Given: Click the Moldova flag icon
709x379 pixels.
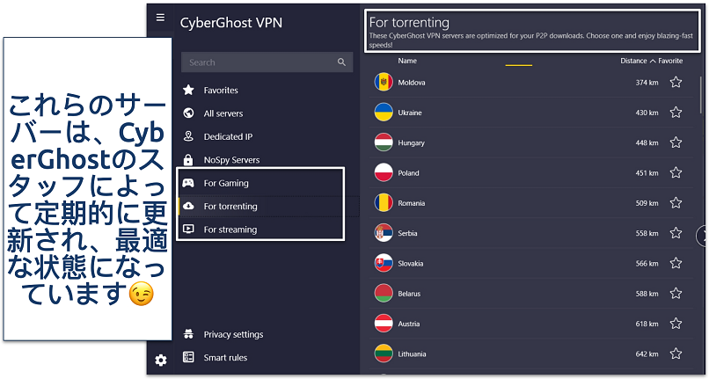Looking at the screenshot, I should [x=384, y=83].
